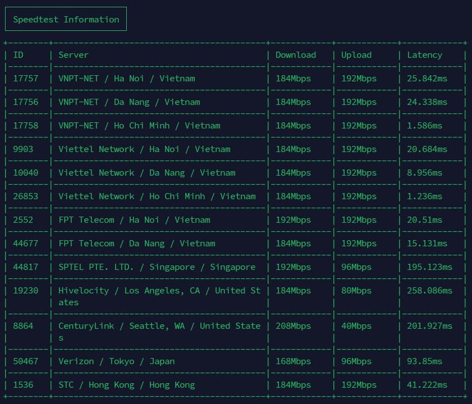Click VNPT-NET / Ho Chi Minh / Vietnam server
472x404 pixels.
139,126
